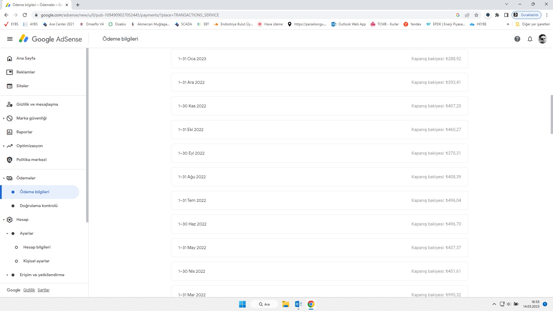Expand the Marka güvenliği section
This screenshot has width=553, height=311.
pyautogui.click(x=4, y=118)
